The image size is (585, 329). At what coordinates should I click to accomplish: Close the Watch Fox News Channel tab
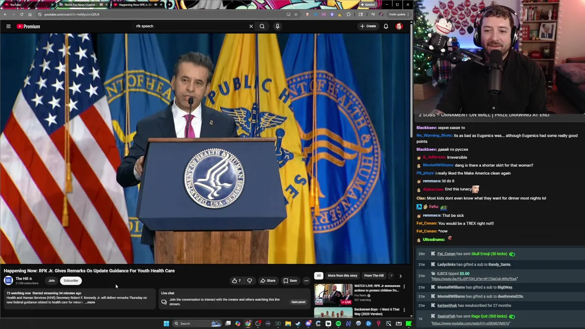[106, 5]
